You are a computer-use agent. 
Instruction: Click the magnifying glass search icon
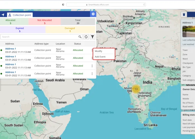[80, 37]
